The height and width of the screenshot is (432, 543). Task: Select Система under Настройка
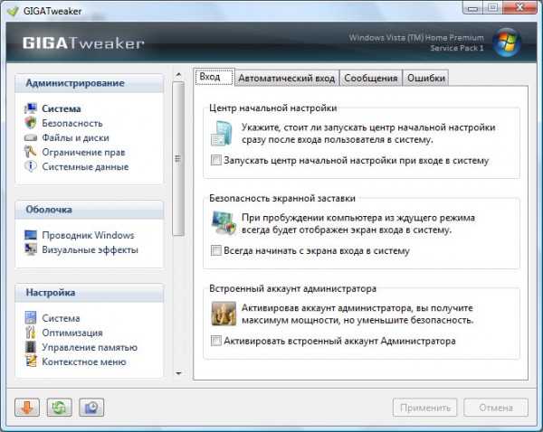click(61, 318)
